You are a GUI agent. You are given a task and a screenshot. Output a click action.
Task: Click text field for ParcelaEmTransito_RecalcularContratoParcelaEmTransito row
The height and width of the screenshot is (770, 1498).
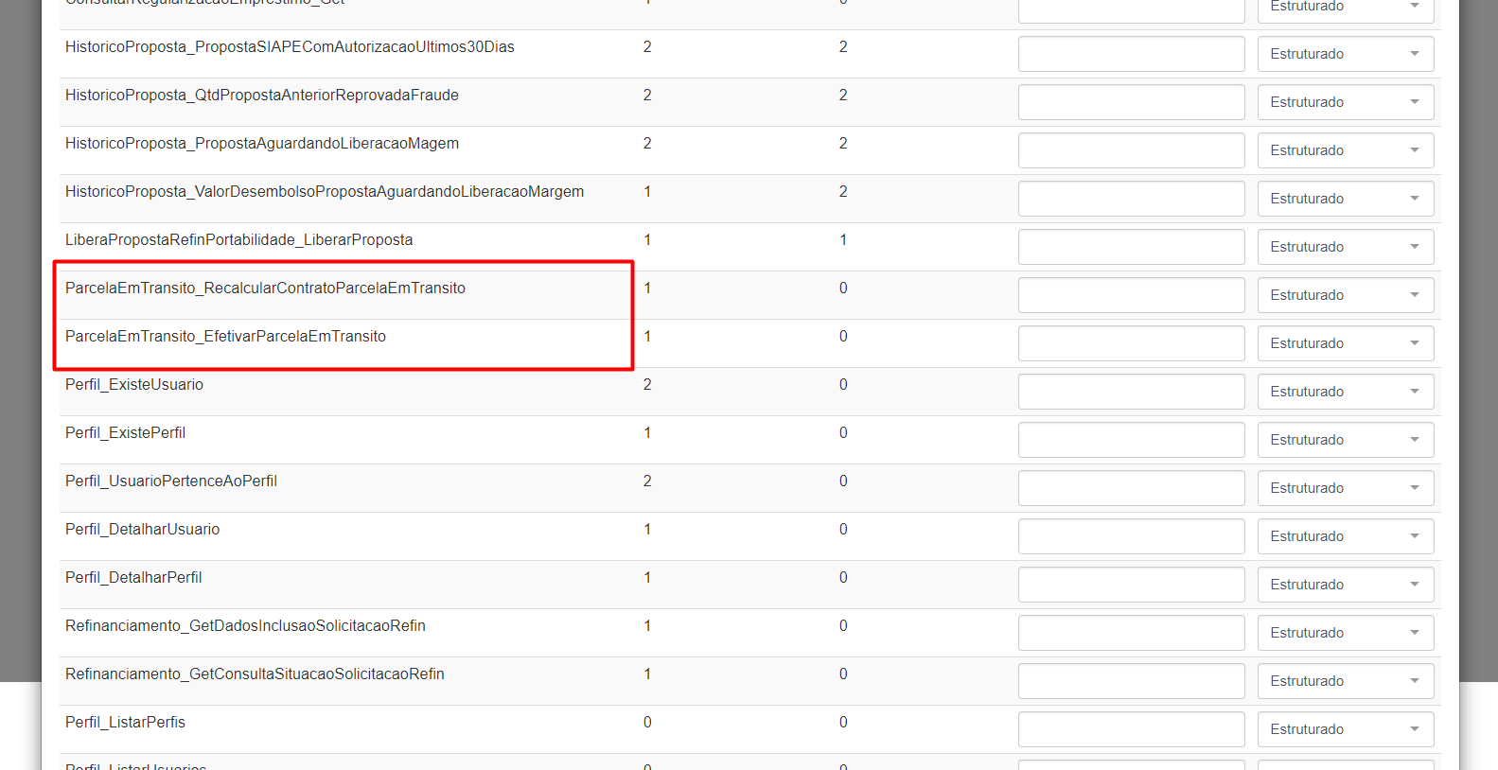1131,295
